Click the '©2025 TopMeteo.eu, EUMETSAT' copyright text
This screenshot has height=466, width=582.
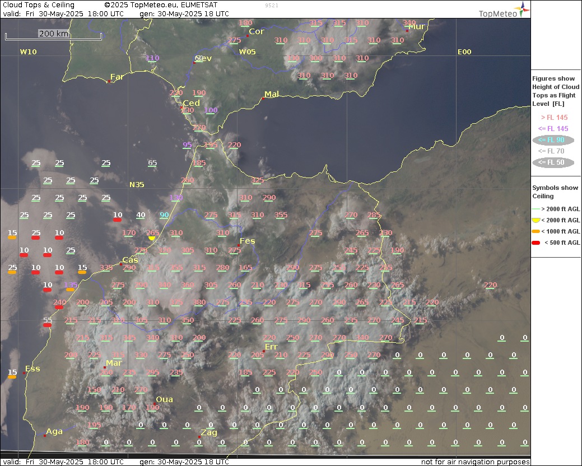click(161, 5)
